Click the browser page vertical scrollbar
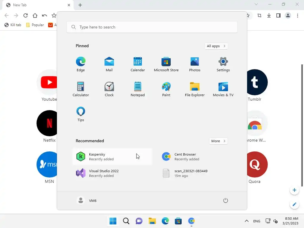This screenshot has width=304, height=228. tap(302, 125)
